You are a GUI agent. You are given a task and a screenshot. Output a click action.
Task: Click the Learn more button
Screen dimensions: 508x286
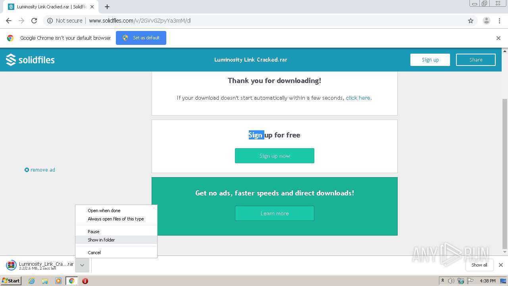(275, 213)
